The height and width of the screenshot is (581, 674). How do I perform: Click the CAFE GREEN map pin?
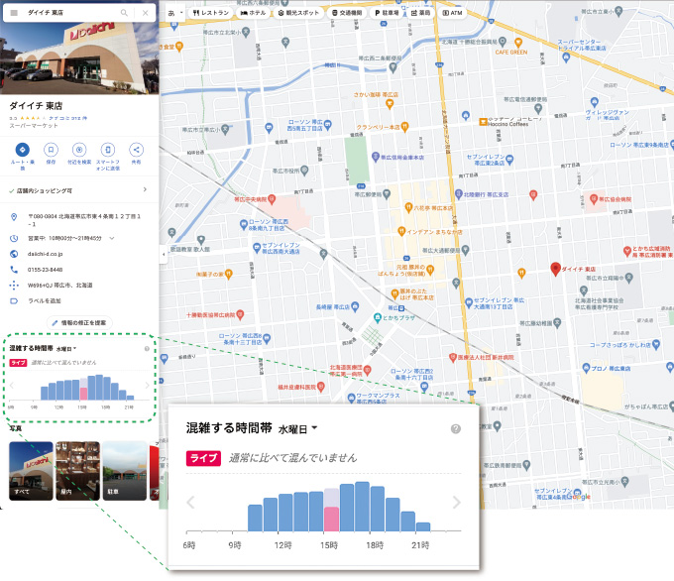tap(518, 43)
